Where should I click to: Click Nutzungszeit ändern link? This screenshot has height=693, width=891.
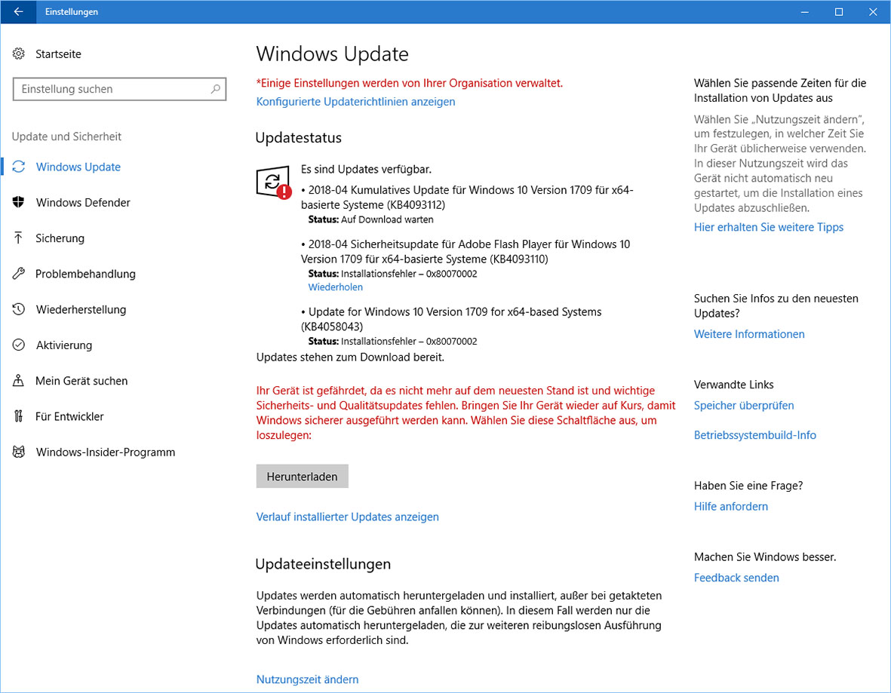pyautogui.click(x=307, y=679)
